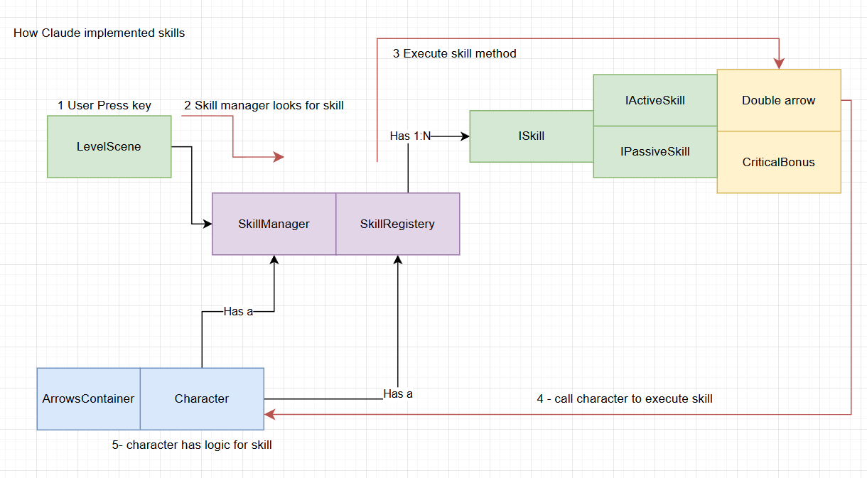Select 'Has a' label pointing to SkillManager

tap(238, 311)
